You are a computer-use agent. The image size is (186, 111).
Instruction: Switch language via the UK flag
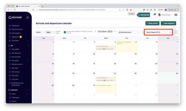pos(176,15)
